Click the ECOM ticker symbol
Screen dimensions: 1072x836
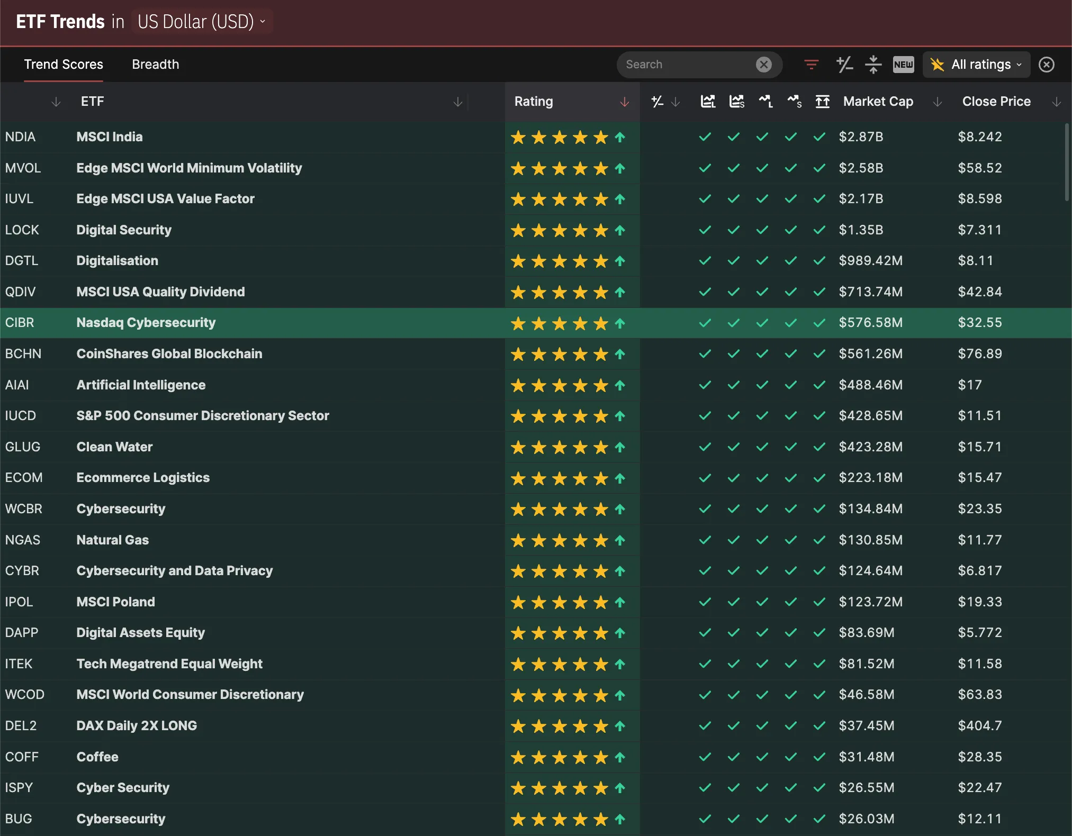tap(24, 478)
